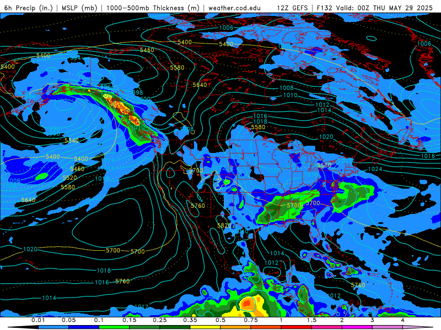This screenshot has width=441, height=330.
Task: Click the light blue 0.01 legend swatch
Action: (x=53, y=327)
